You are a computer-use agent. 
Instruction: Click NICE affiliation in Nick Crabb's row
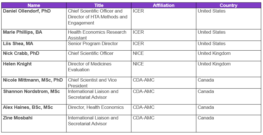138,53
